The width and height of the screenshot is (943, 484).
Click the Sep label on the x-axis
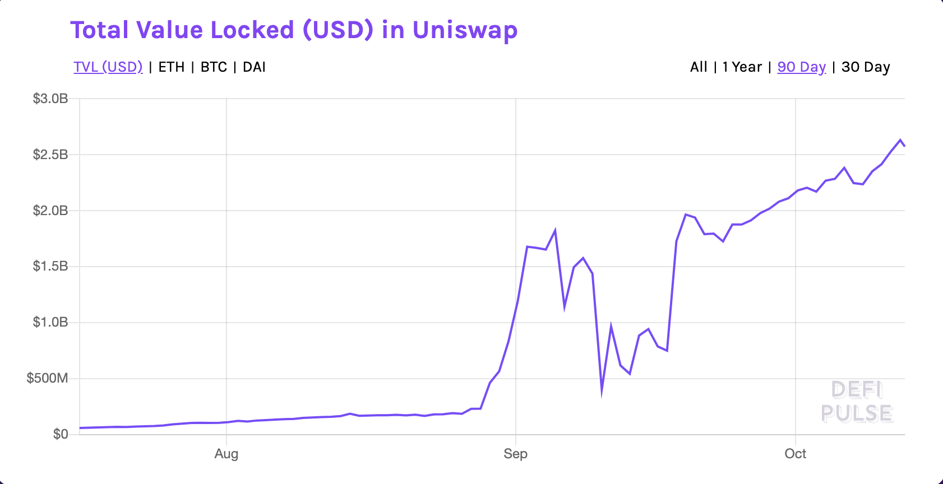pyautogui.click(x=516, y=454)
